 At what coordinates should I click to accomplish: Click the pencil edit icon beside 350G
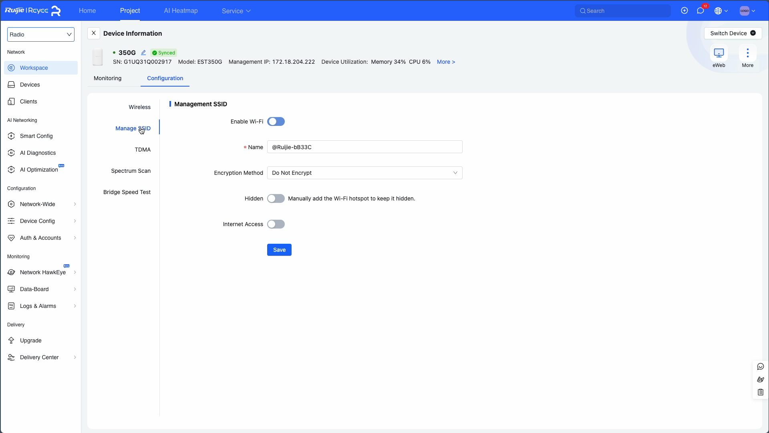pos(143,53)
